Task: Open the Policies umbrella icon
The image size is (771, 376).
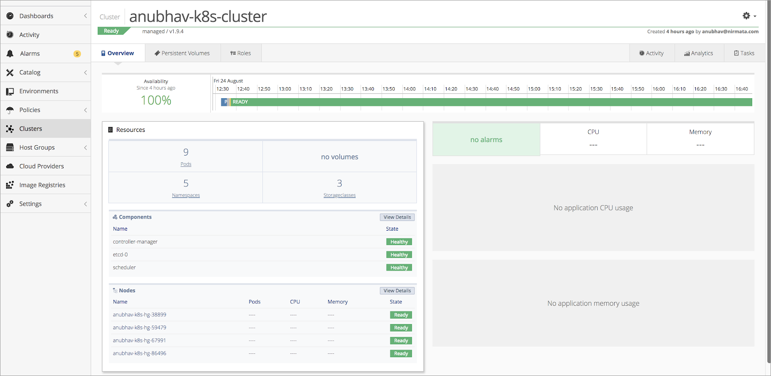Action: point(10,110)
